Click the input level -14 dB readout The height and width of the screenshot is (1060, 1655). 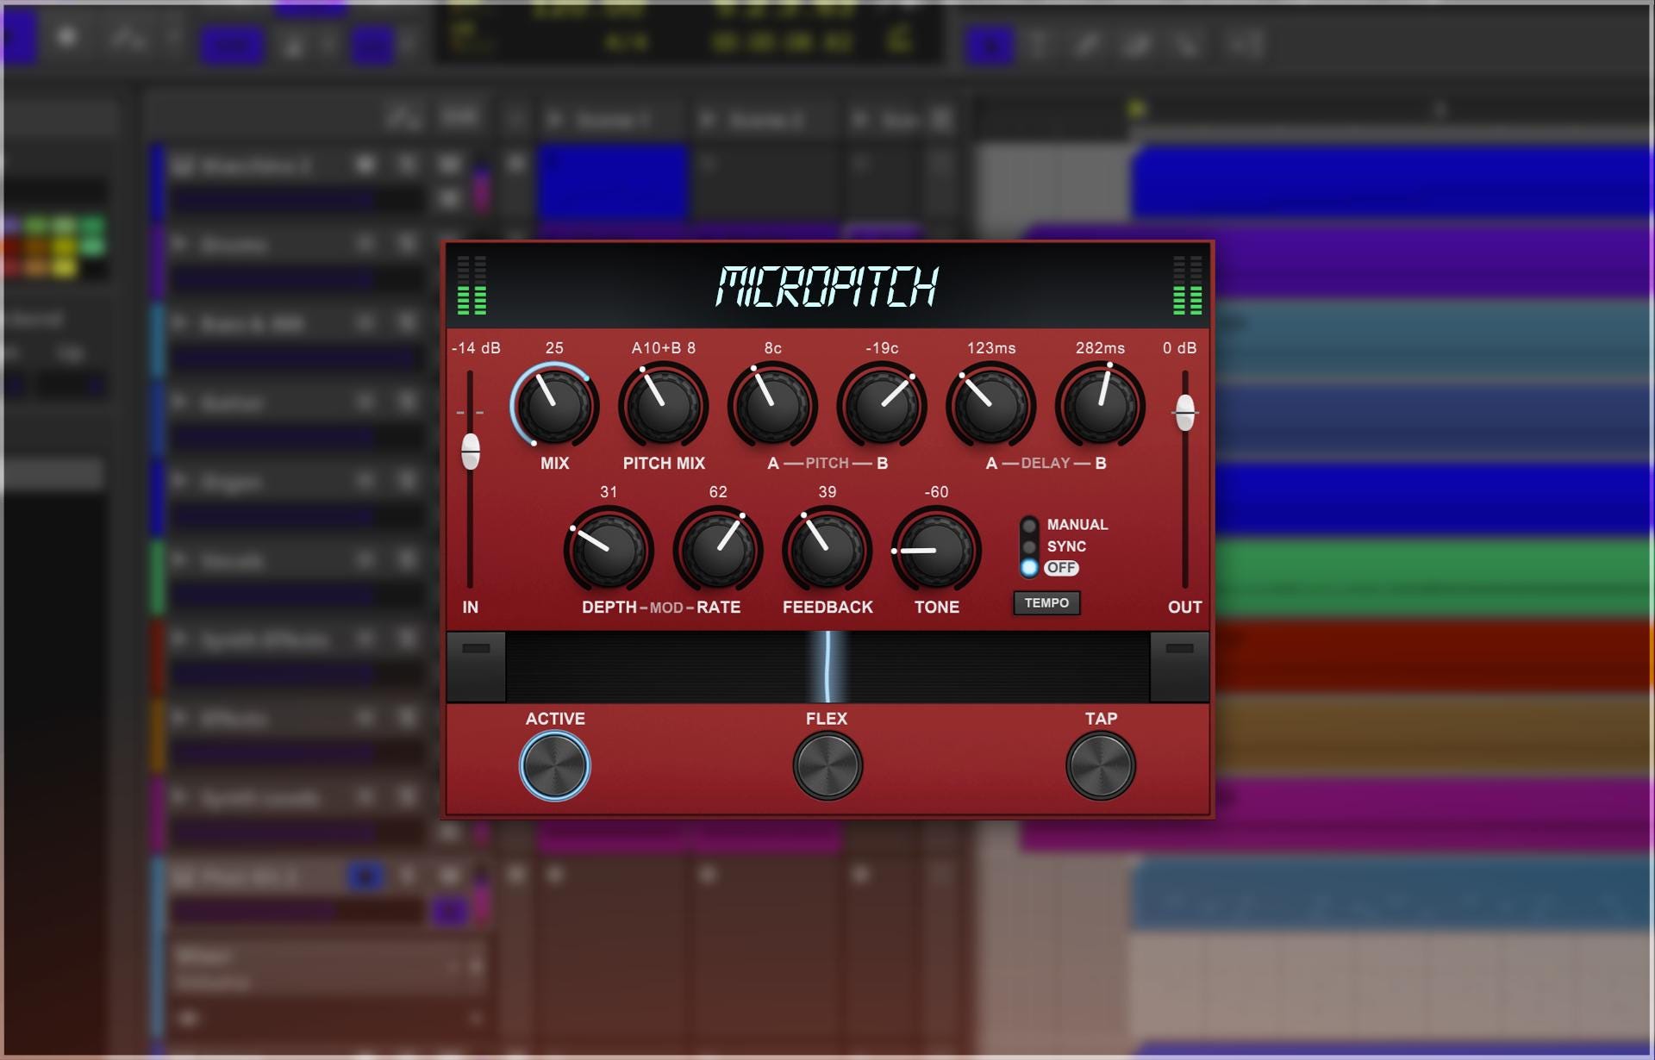[476, 348]
